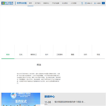Open the 新闻中心 menu in the top navigation
Viewport: 106px width, 106px height.
point(46,3)
